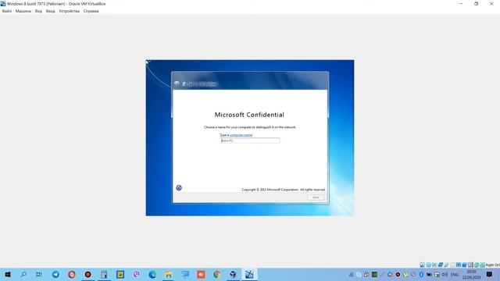
Task: Click the display indicator in VirtualBox status bar
Action: (459, 265)
